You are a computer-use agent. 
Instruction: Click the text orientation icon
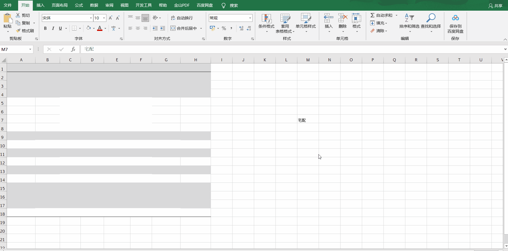[x=155, y=18]
